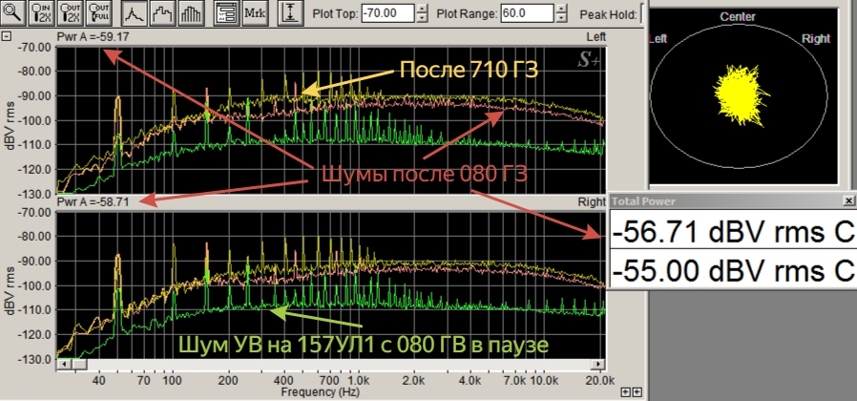Click the second plus box below plot
857x401 pixels.
(x=637, y=391)
